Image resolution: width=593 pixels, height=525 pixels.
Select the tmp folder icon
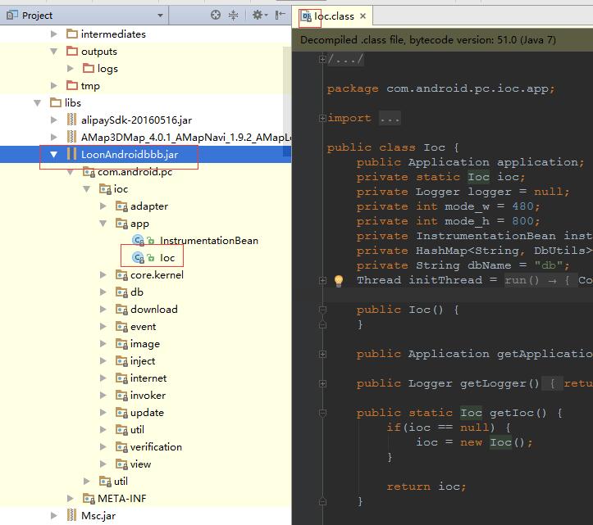point(72,85)
